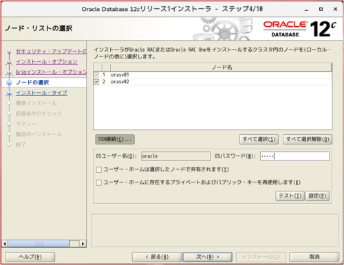
Task: Jump to インストール・タイプ step link
Action: point(41,93)
